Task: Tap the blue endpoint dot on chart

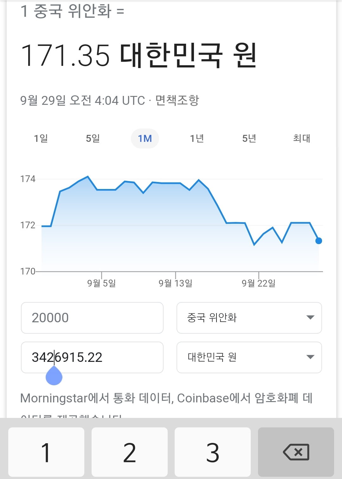Action: coord(319,241)
